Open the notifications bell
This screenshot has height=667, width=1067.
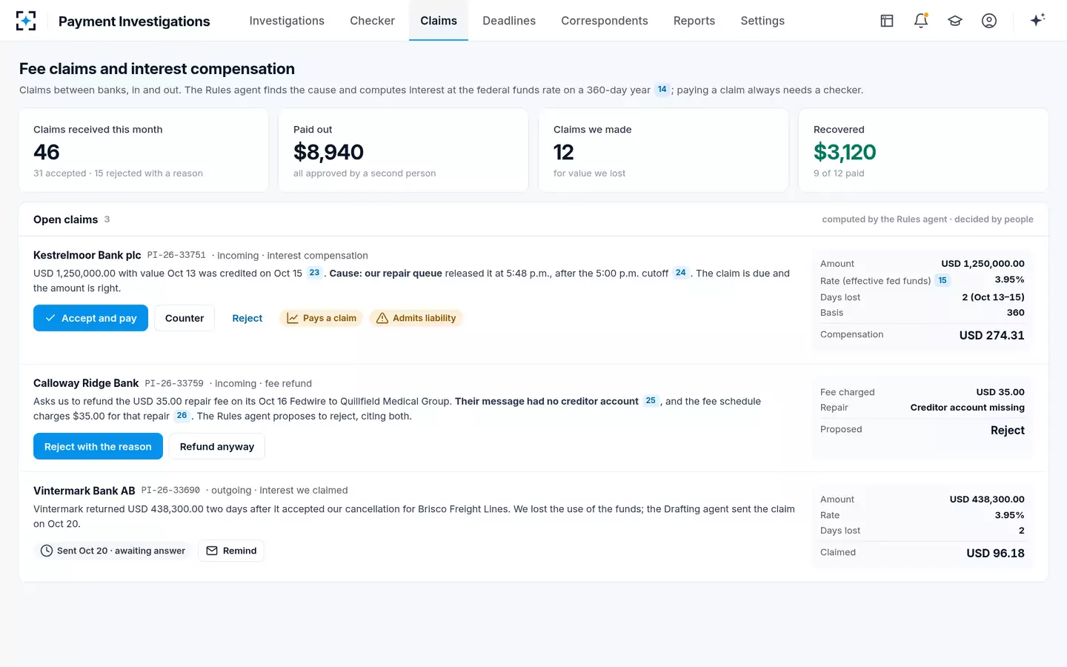pyautogui.click(x=921, y=21)
